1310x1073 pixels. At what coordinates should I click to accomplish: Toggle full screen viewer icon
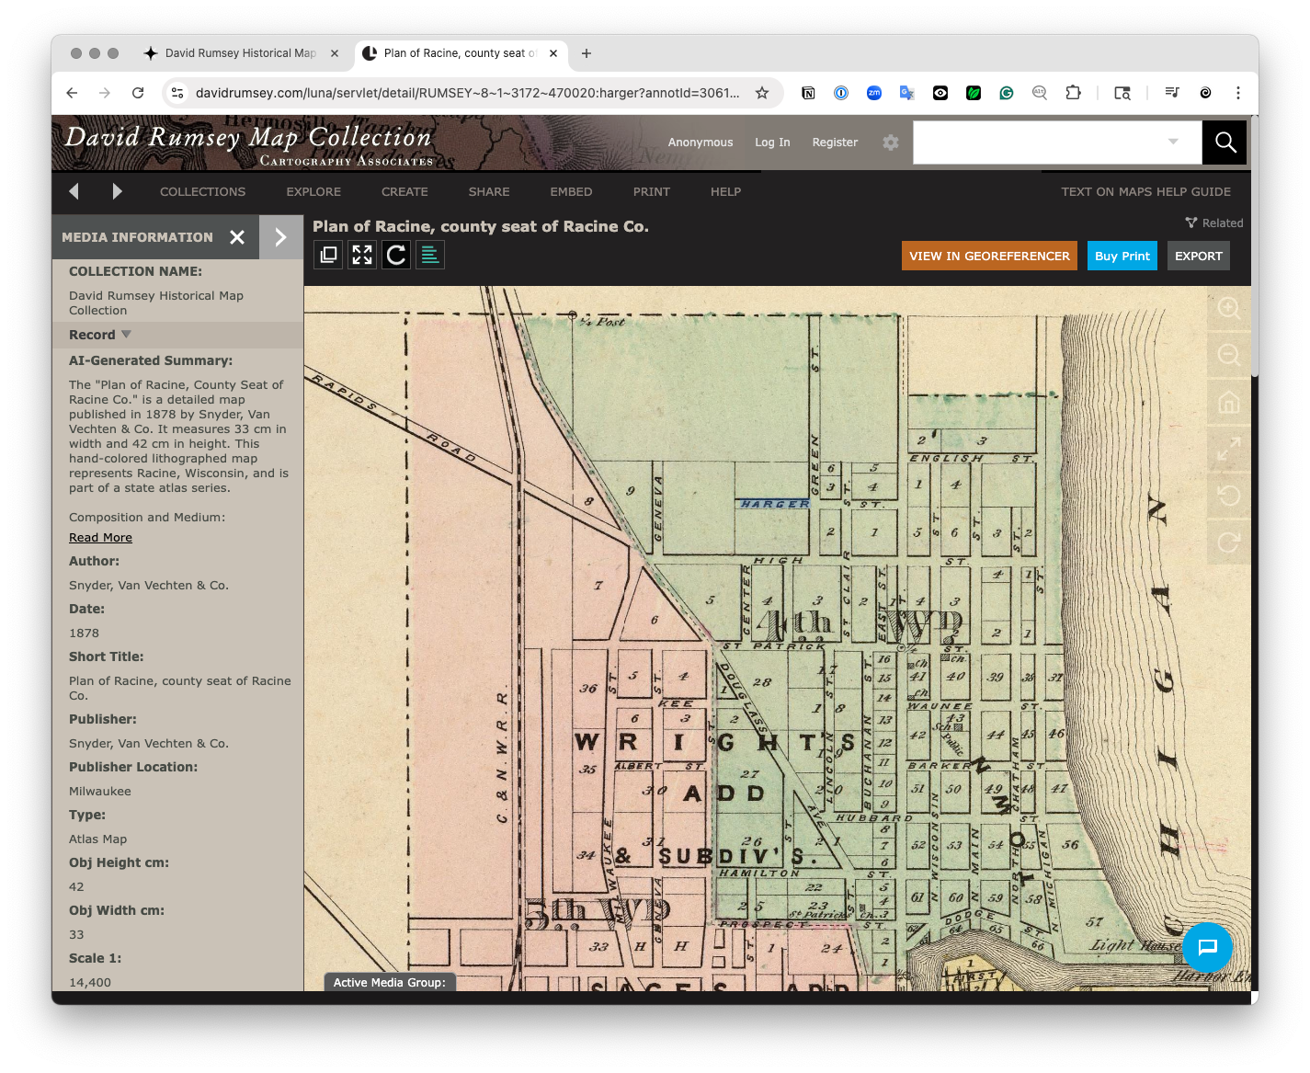(x=362, y=255)
